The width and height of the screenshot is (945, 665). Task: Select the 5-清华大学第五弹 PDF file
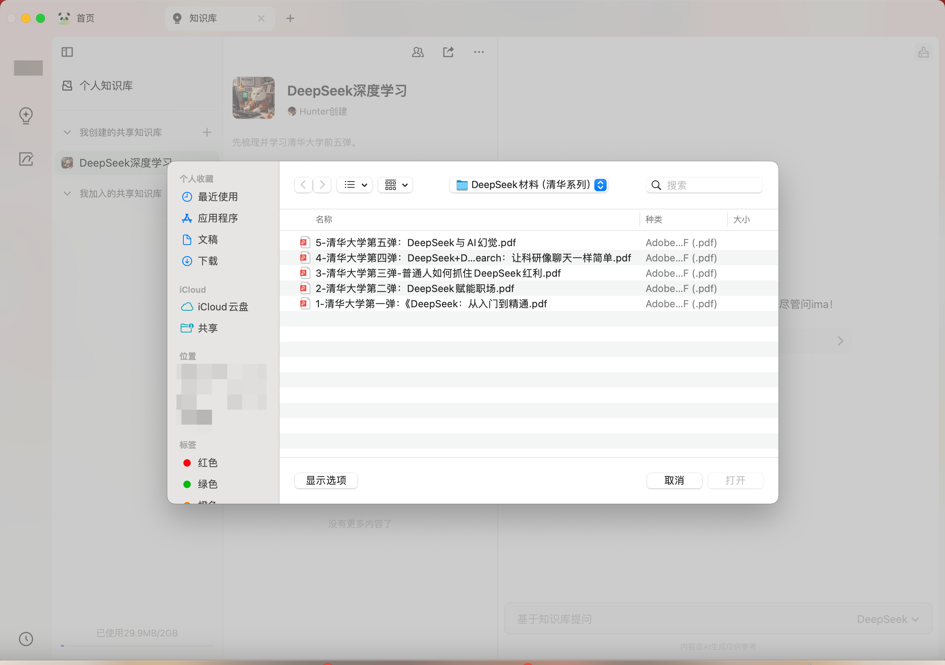tap(415, 243)
